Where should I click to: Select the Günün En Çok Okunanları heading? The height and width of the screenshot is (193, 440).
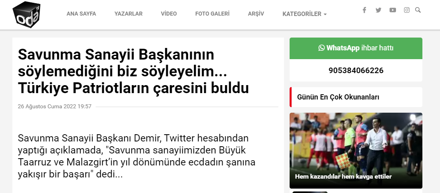pyautogui.click(x=338, y=97)
